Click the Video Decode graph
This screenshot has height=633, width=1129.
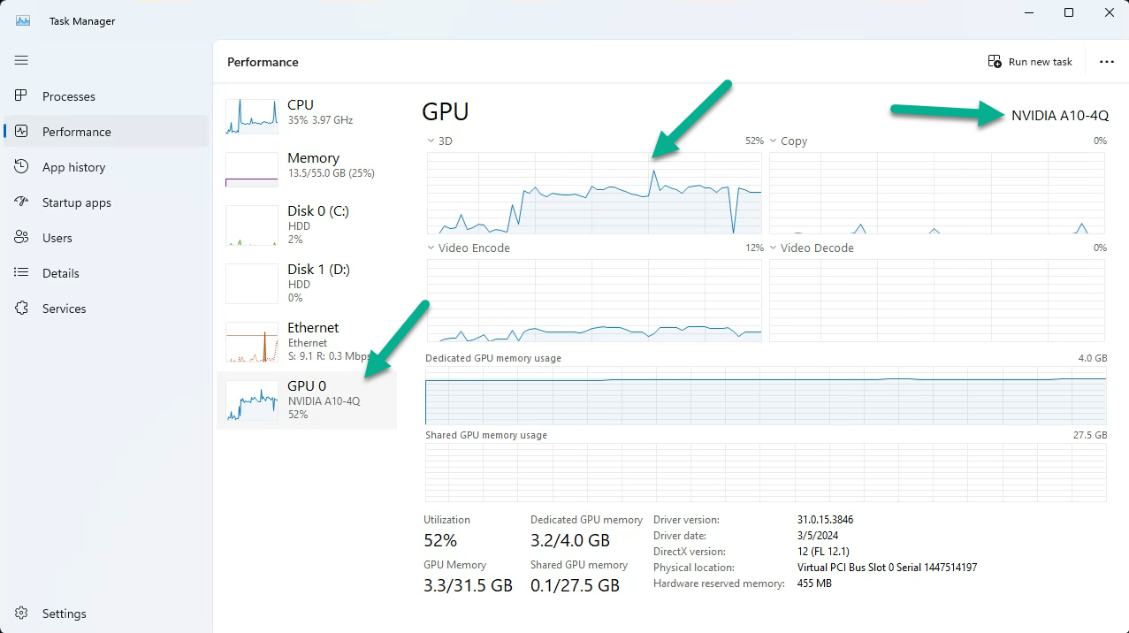[x=937, y=301]
